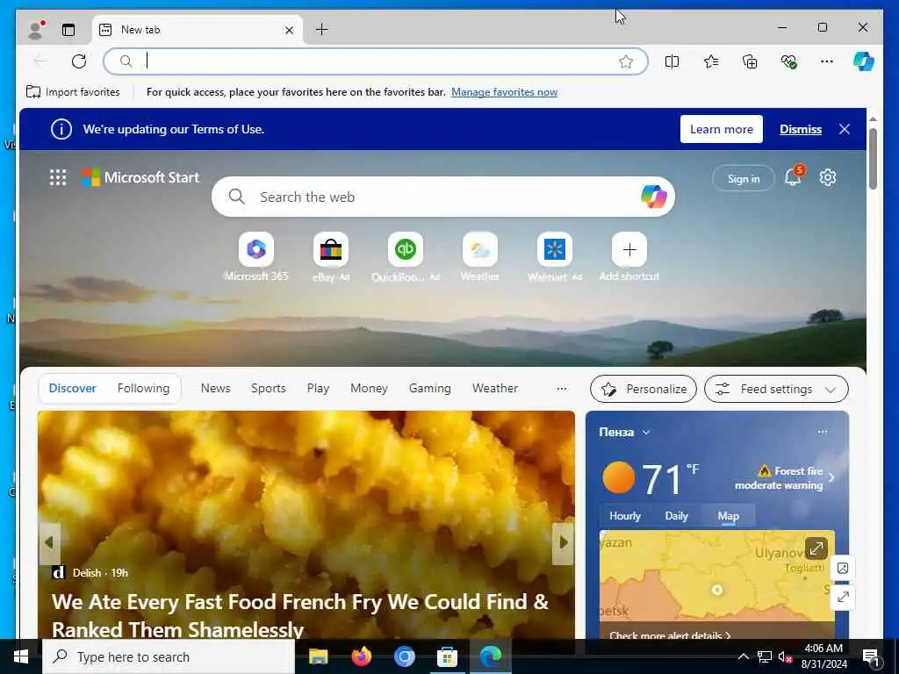
Task: Switch to the Following tab
Action: click(x=143, y=388)
